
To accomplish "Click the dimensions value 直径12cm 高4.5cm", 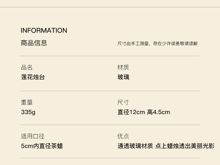I will (144, 112).
